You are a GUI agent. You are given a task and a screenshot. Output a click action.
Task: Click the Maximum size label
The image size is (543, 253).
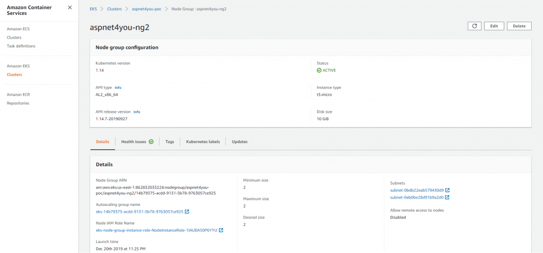pyautogui.click(x=256, y=199)
